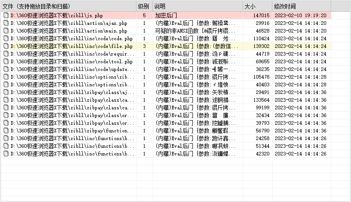Click size value 29491

pos(262,92)
